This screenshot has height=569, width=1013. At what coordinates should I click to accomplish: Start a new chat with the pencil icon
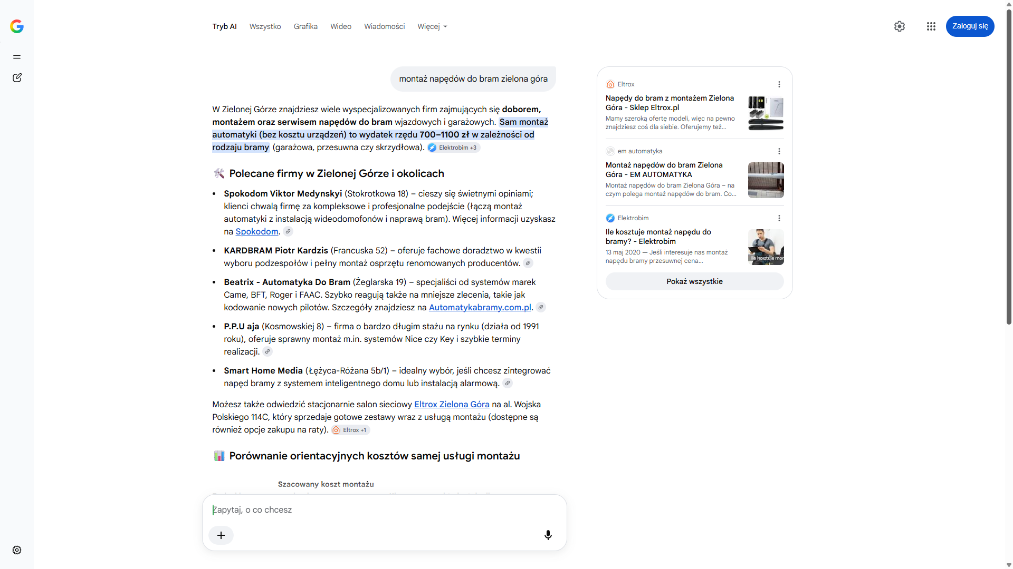[x=17, y=78]
